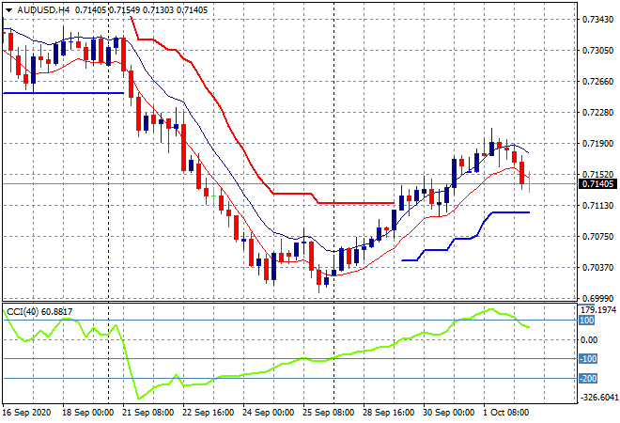The image size is (620, 423).
Task: Select the CCI 100 level label
Action: click(587, 321)
